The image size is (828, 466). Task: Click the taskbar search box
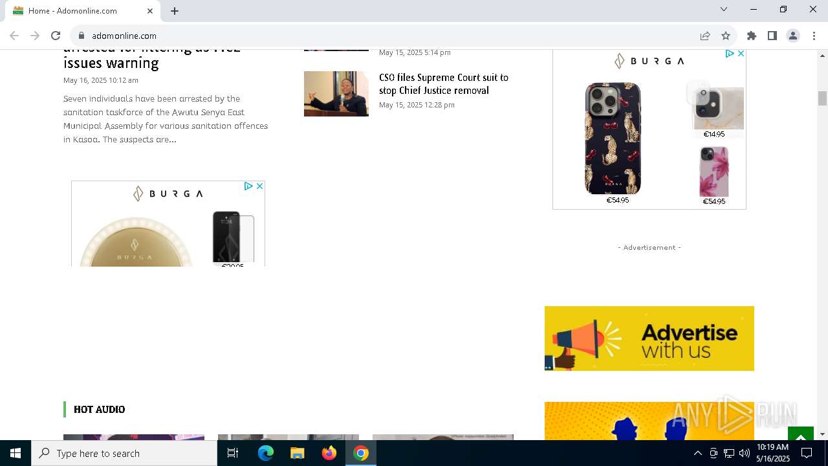[124, 453]
